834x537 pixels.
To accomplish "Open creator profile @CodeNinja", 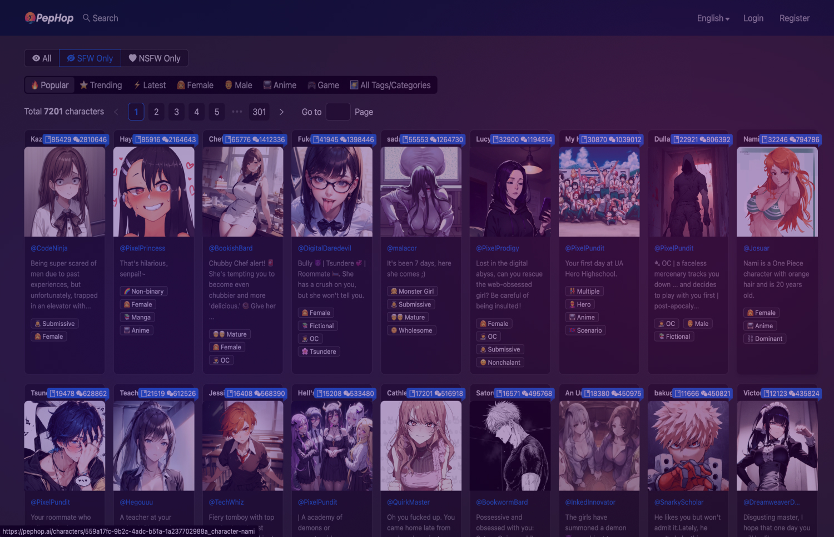I will (x=49, y=248).
